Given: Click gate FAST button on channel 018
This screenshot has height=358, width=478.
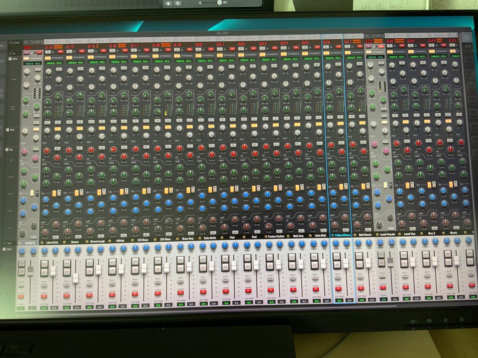Looking at the screenshot, I should pos(157,121).
